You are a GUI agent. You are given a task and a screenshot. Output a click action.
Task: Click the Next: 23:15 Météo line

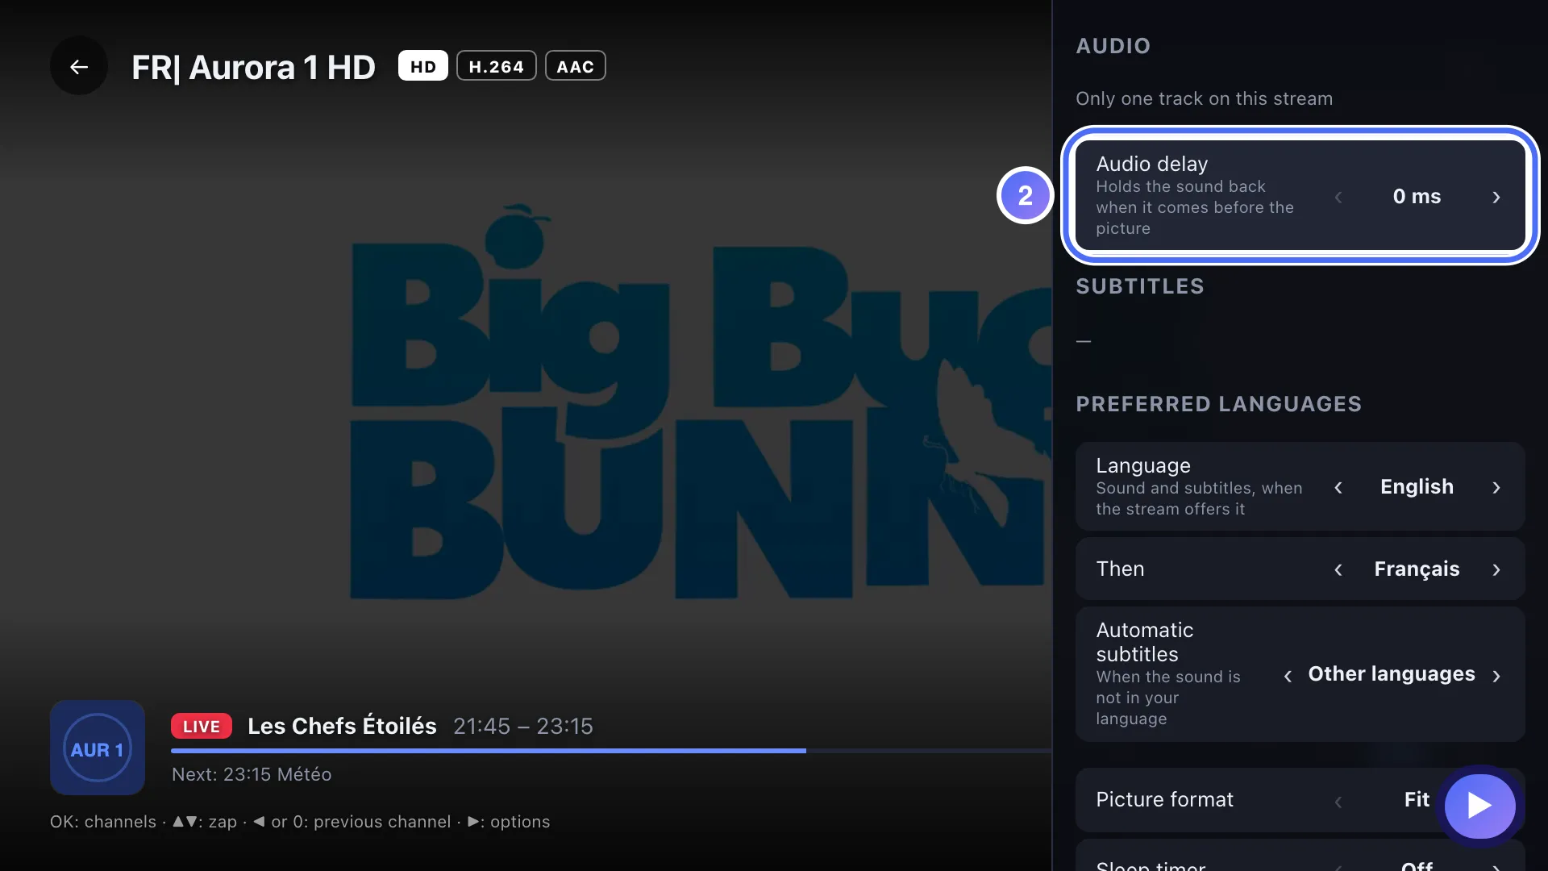[252, 774]
